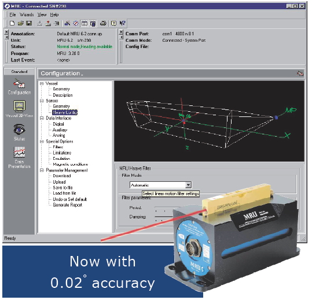Create a new configuration file from toolbar

click(12, 24)
